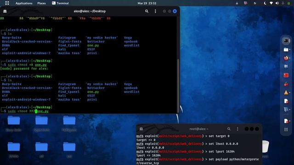Launch Terminal from the dock
This screenshot has width=294, height=165.
point(286,41)
